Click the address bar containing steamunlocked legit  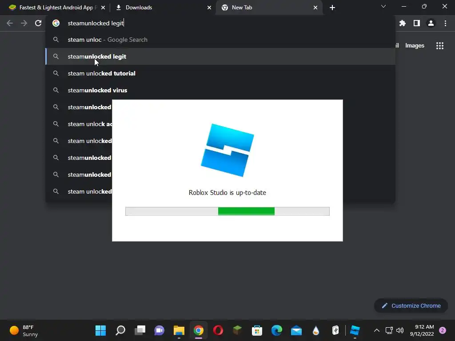point(220,23)
